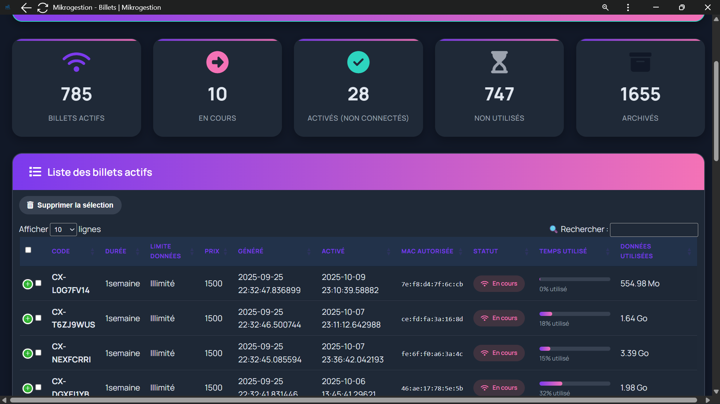Click the Billets actifs wifi icon
720x404 pixels.
click(76, 61)
